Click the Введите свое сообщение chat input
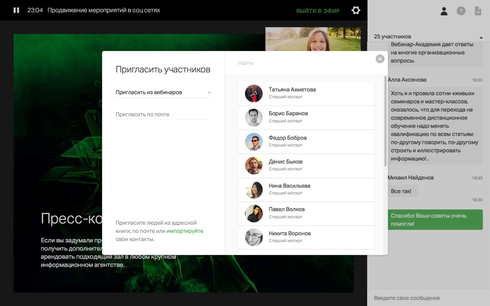Viewport: 490px width, 306px height. pyautogui.click(x=429, y=298)
